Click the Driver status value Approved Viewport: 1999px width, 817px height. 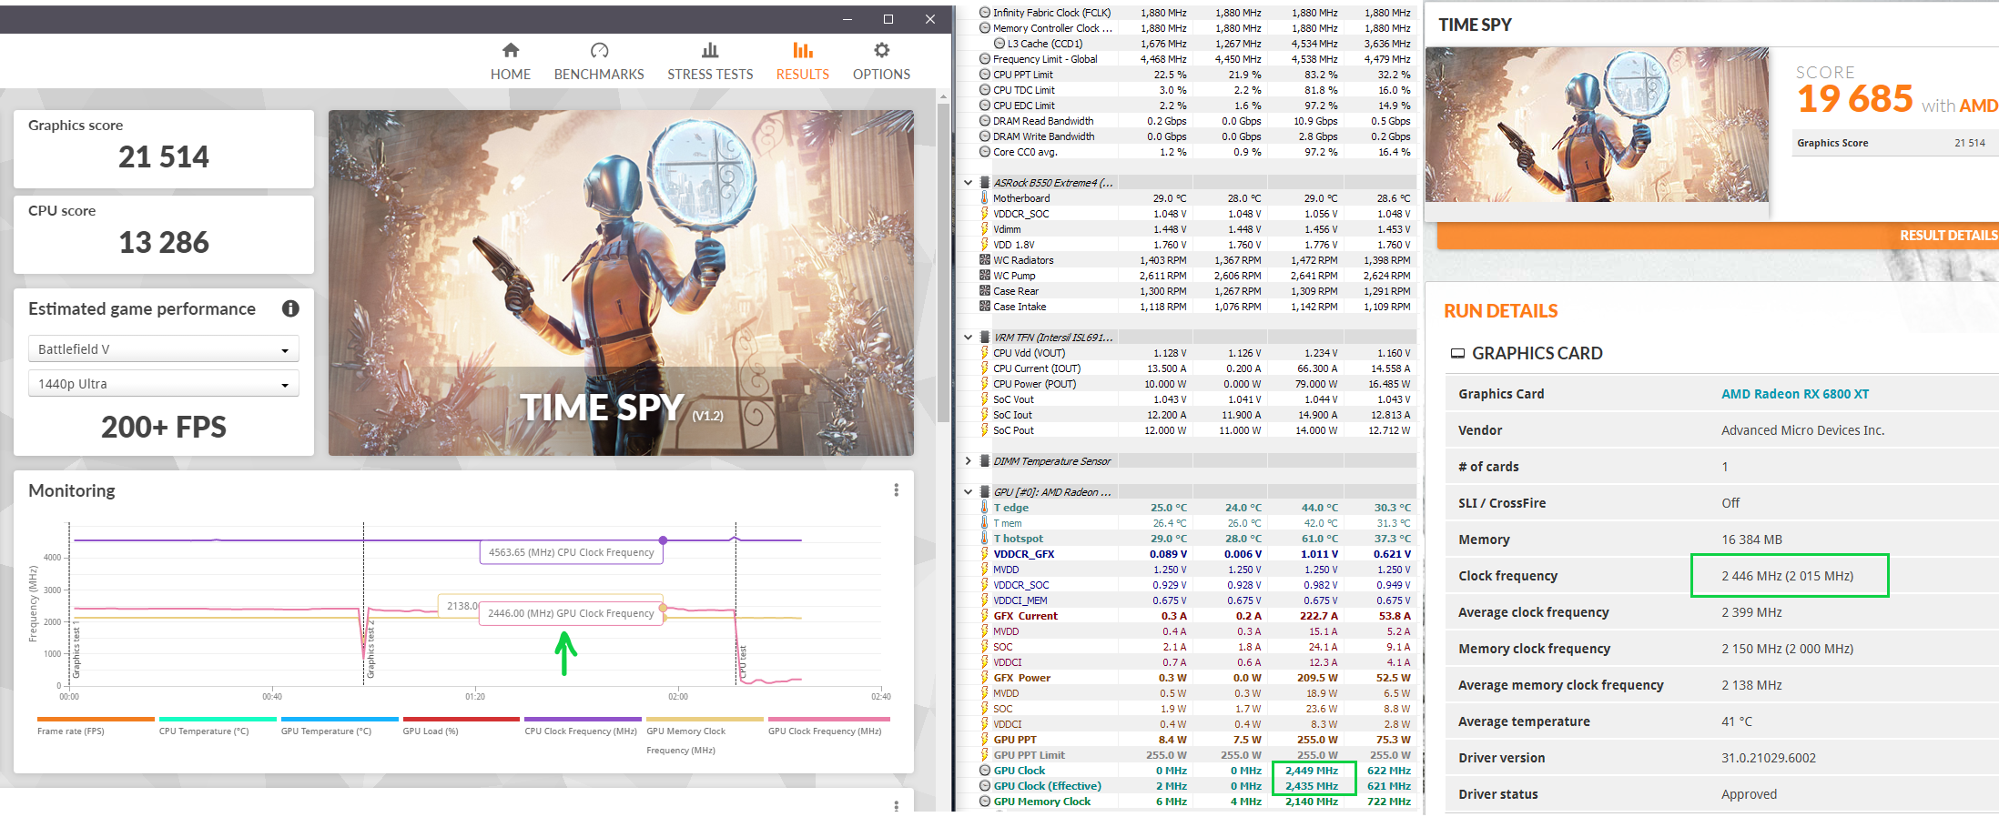pos(1749,794)
